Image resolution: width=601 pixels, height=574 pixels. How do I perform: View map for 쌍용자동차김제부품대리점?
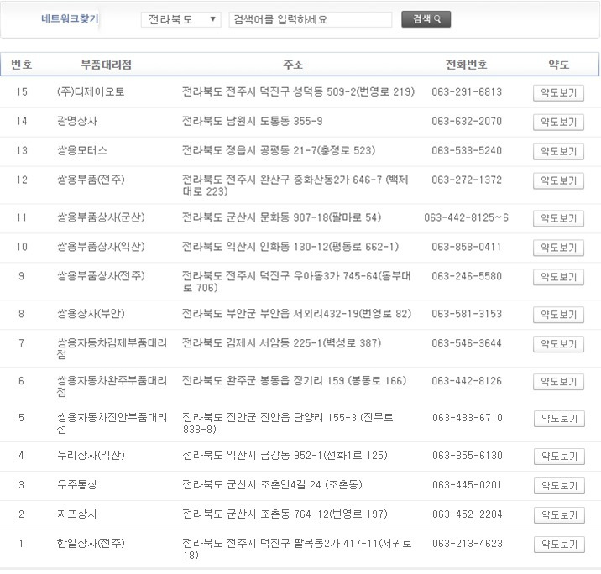pyautogui.click(x=558, y=344)
